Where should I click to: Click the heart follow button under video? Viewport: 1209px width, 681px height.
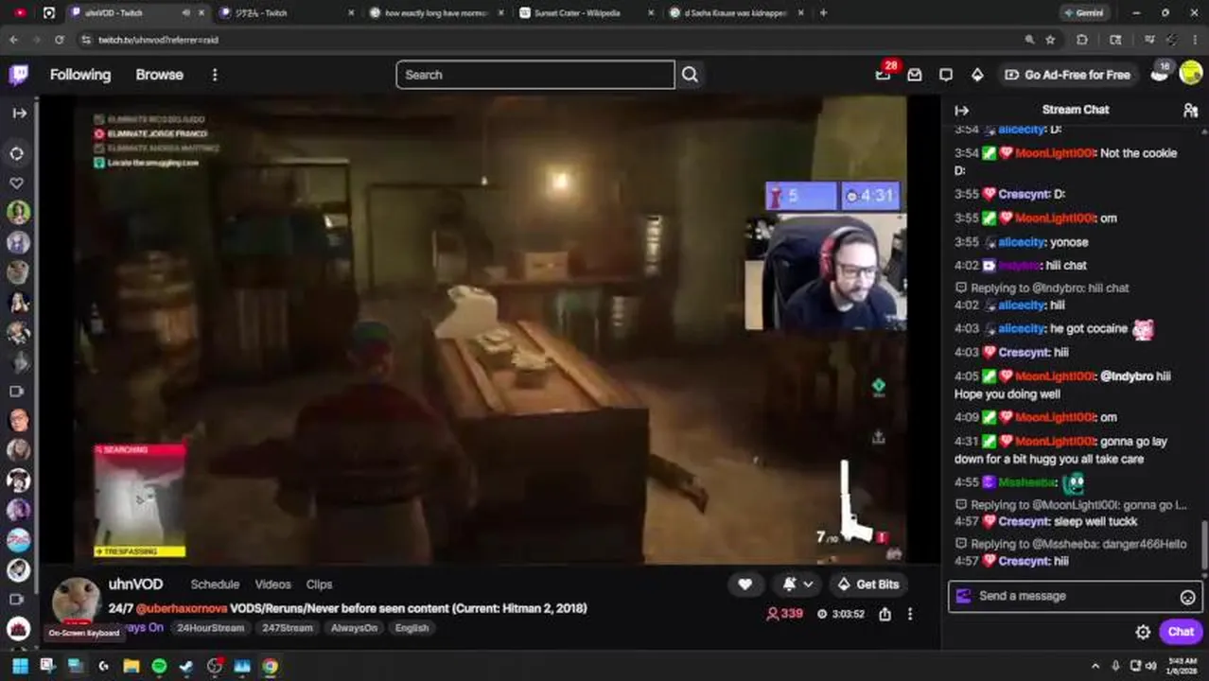point(745,585)
